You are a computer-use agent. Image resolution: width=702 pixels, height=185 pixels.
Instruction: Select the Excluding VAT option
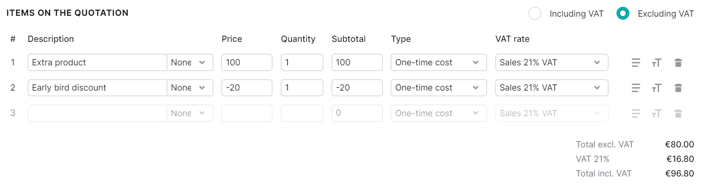(x=623, y=14)
